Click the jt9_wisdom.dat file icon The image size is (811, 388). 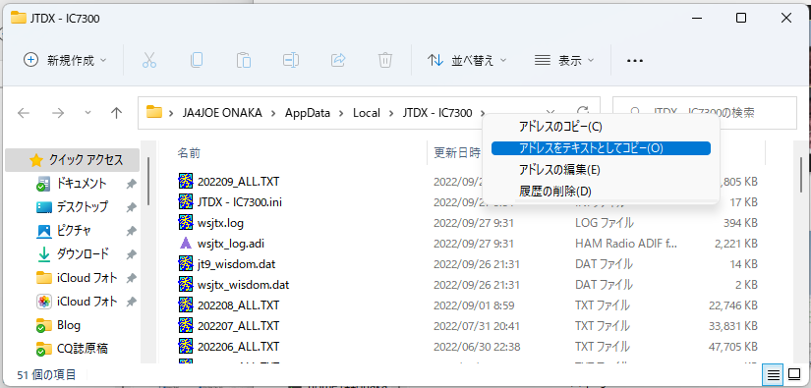tap(185, 264)
